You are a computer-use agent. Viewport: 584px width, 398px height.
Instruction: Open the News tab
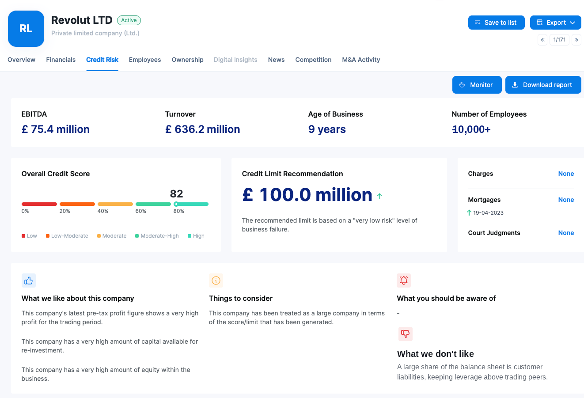click(277, 60)
